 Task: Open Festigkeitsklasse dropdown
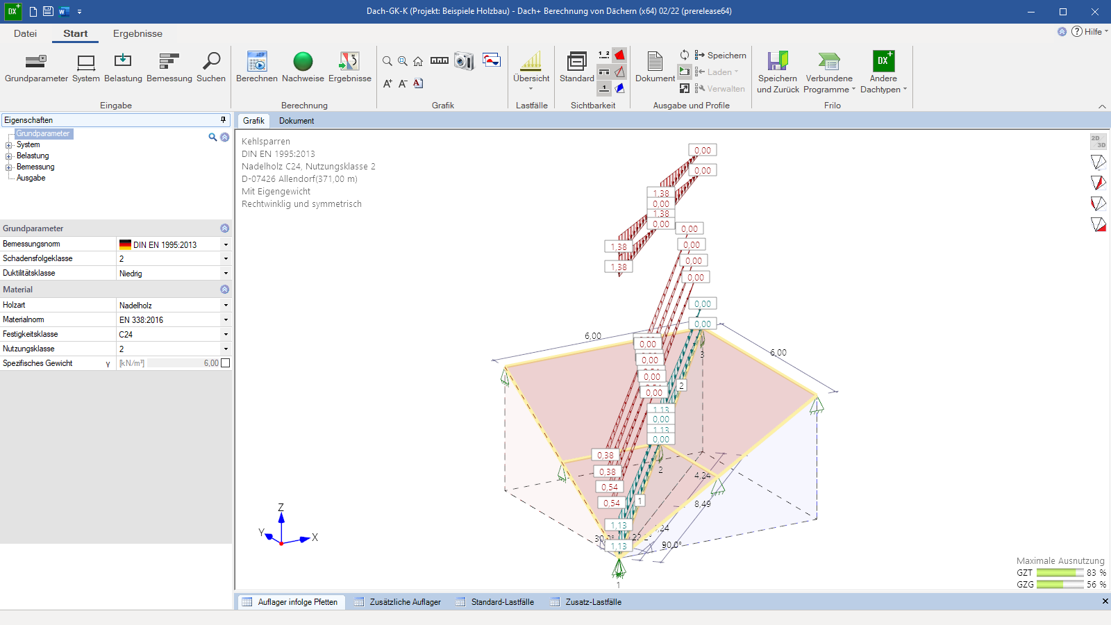click(226, 335)
